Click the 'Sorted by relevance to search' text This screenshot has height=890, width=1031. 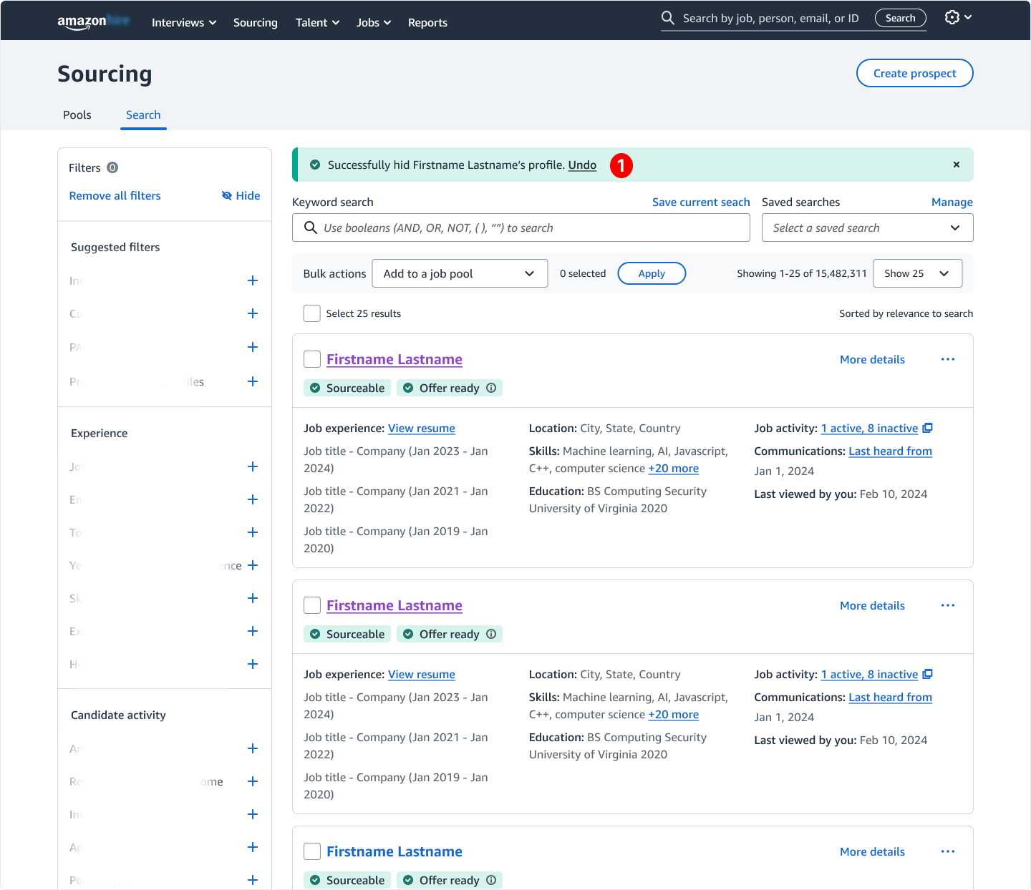click(x=906, y=313)
